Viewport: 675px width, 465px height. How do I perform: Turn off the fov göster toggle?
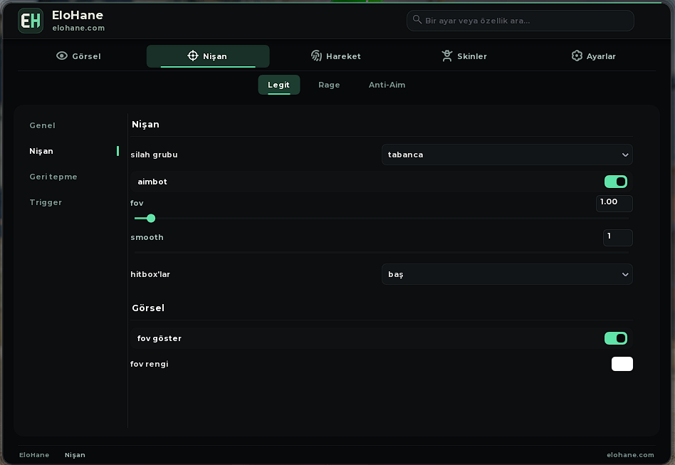tap(616, 338)
